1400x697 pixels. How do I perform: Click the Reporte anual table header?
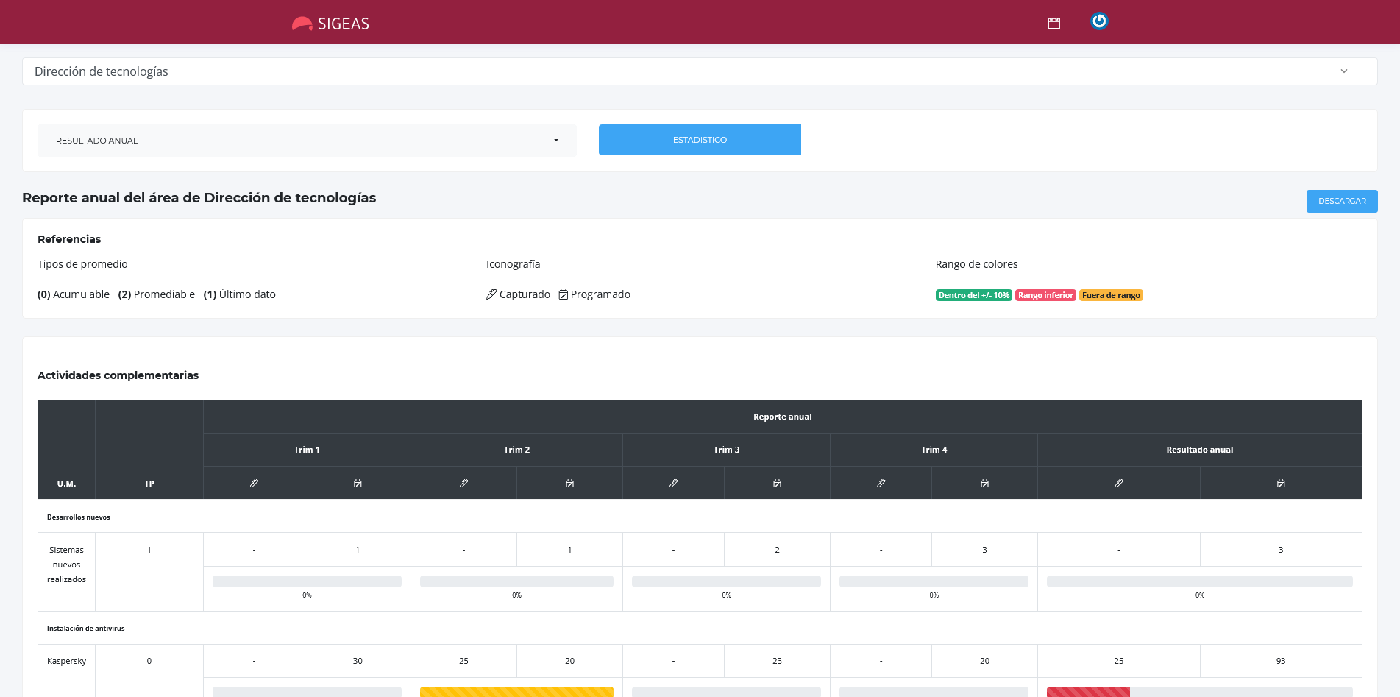782,417
